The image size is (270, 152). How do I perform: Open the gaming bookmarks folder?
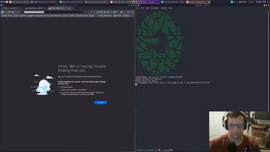[x=32, y=16]
